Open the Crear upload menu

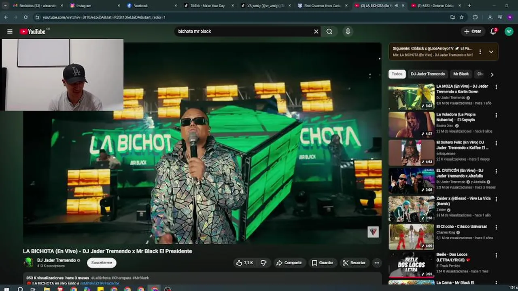(x=473, y=31)
